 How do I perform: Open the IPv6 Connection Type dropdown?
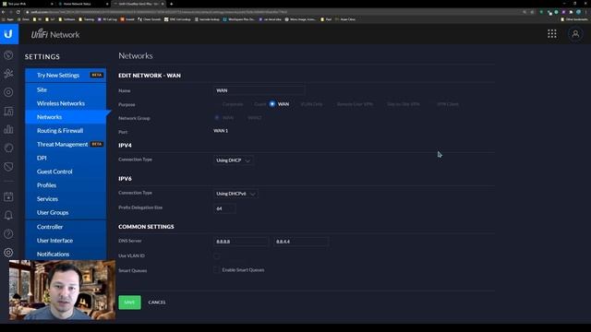coord(235,194)
